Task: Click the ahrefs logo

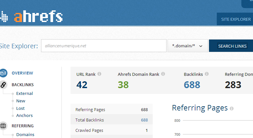Action: point(31,16)
